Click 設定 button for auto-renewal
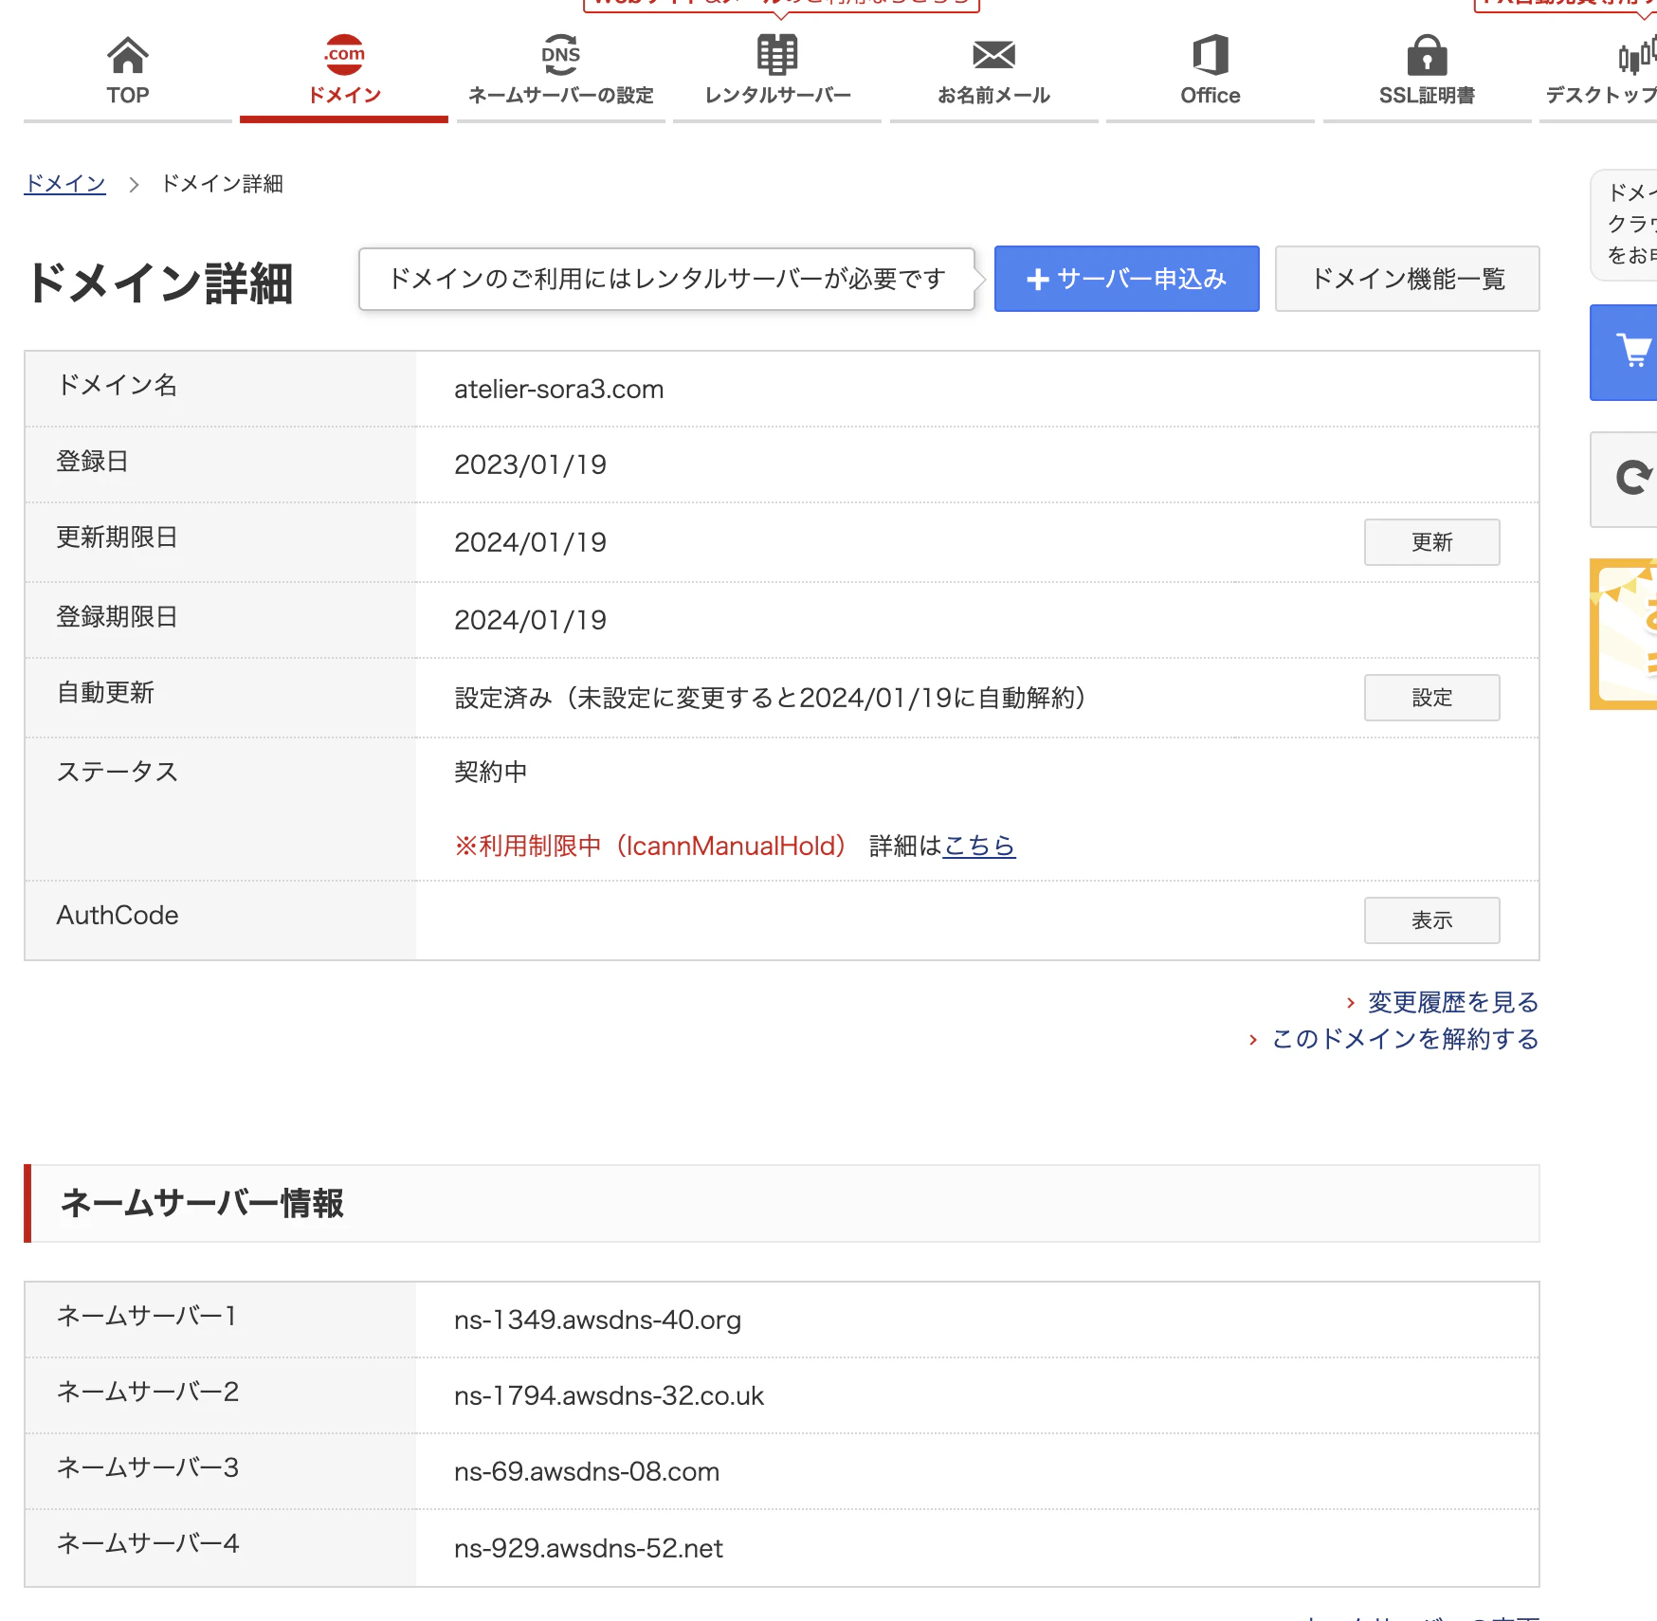The height and width of the screenshot is (1621, 1657). pyautogui.click(x=1431, y=698)
